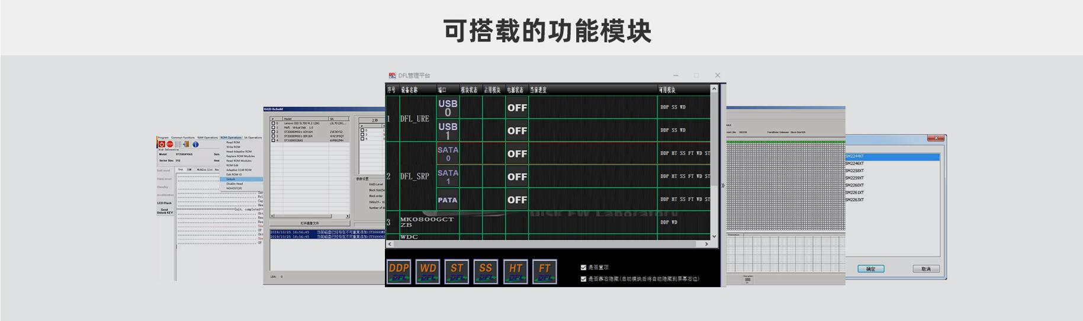Open the RAM Operations menu
Screen dimensions: 1083x321
coord(207,137)
